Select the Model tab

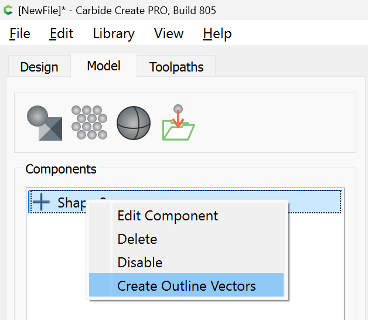pos(104,66)
